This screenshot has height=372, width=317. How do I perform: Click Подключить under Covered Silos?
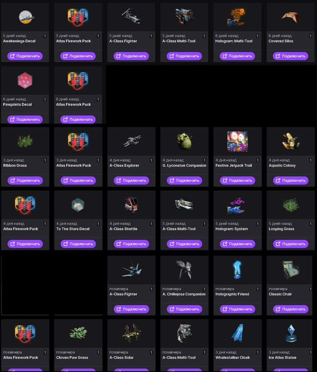coord(291,56)
